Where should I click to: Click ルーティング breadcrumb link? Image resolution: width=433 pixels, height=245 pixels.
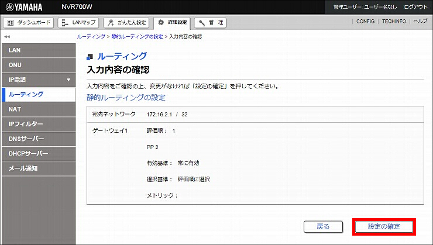[91, 37]
